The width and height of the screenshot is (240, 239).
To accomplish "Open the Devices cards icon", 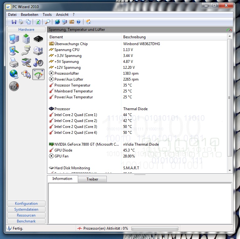I will tap(26, 63).
